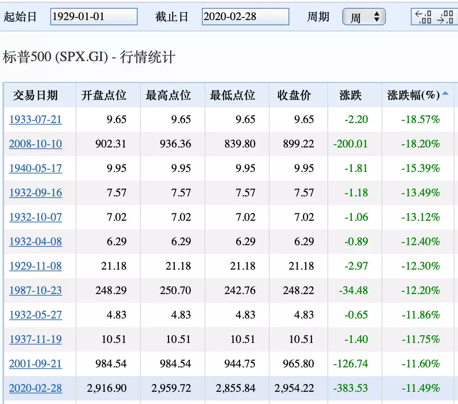Open the 1937-11-19 date link
The width and height of the screenshot is (458, 404).
pos(35,339)
